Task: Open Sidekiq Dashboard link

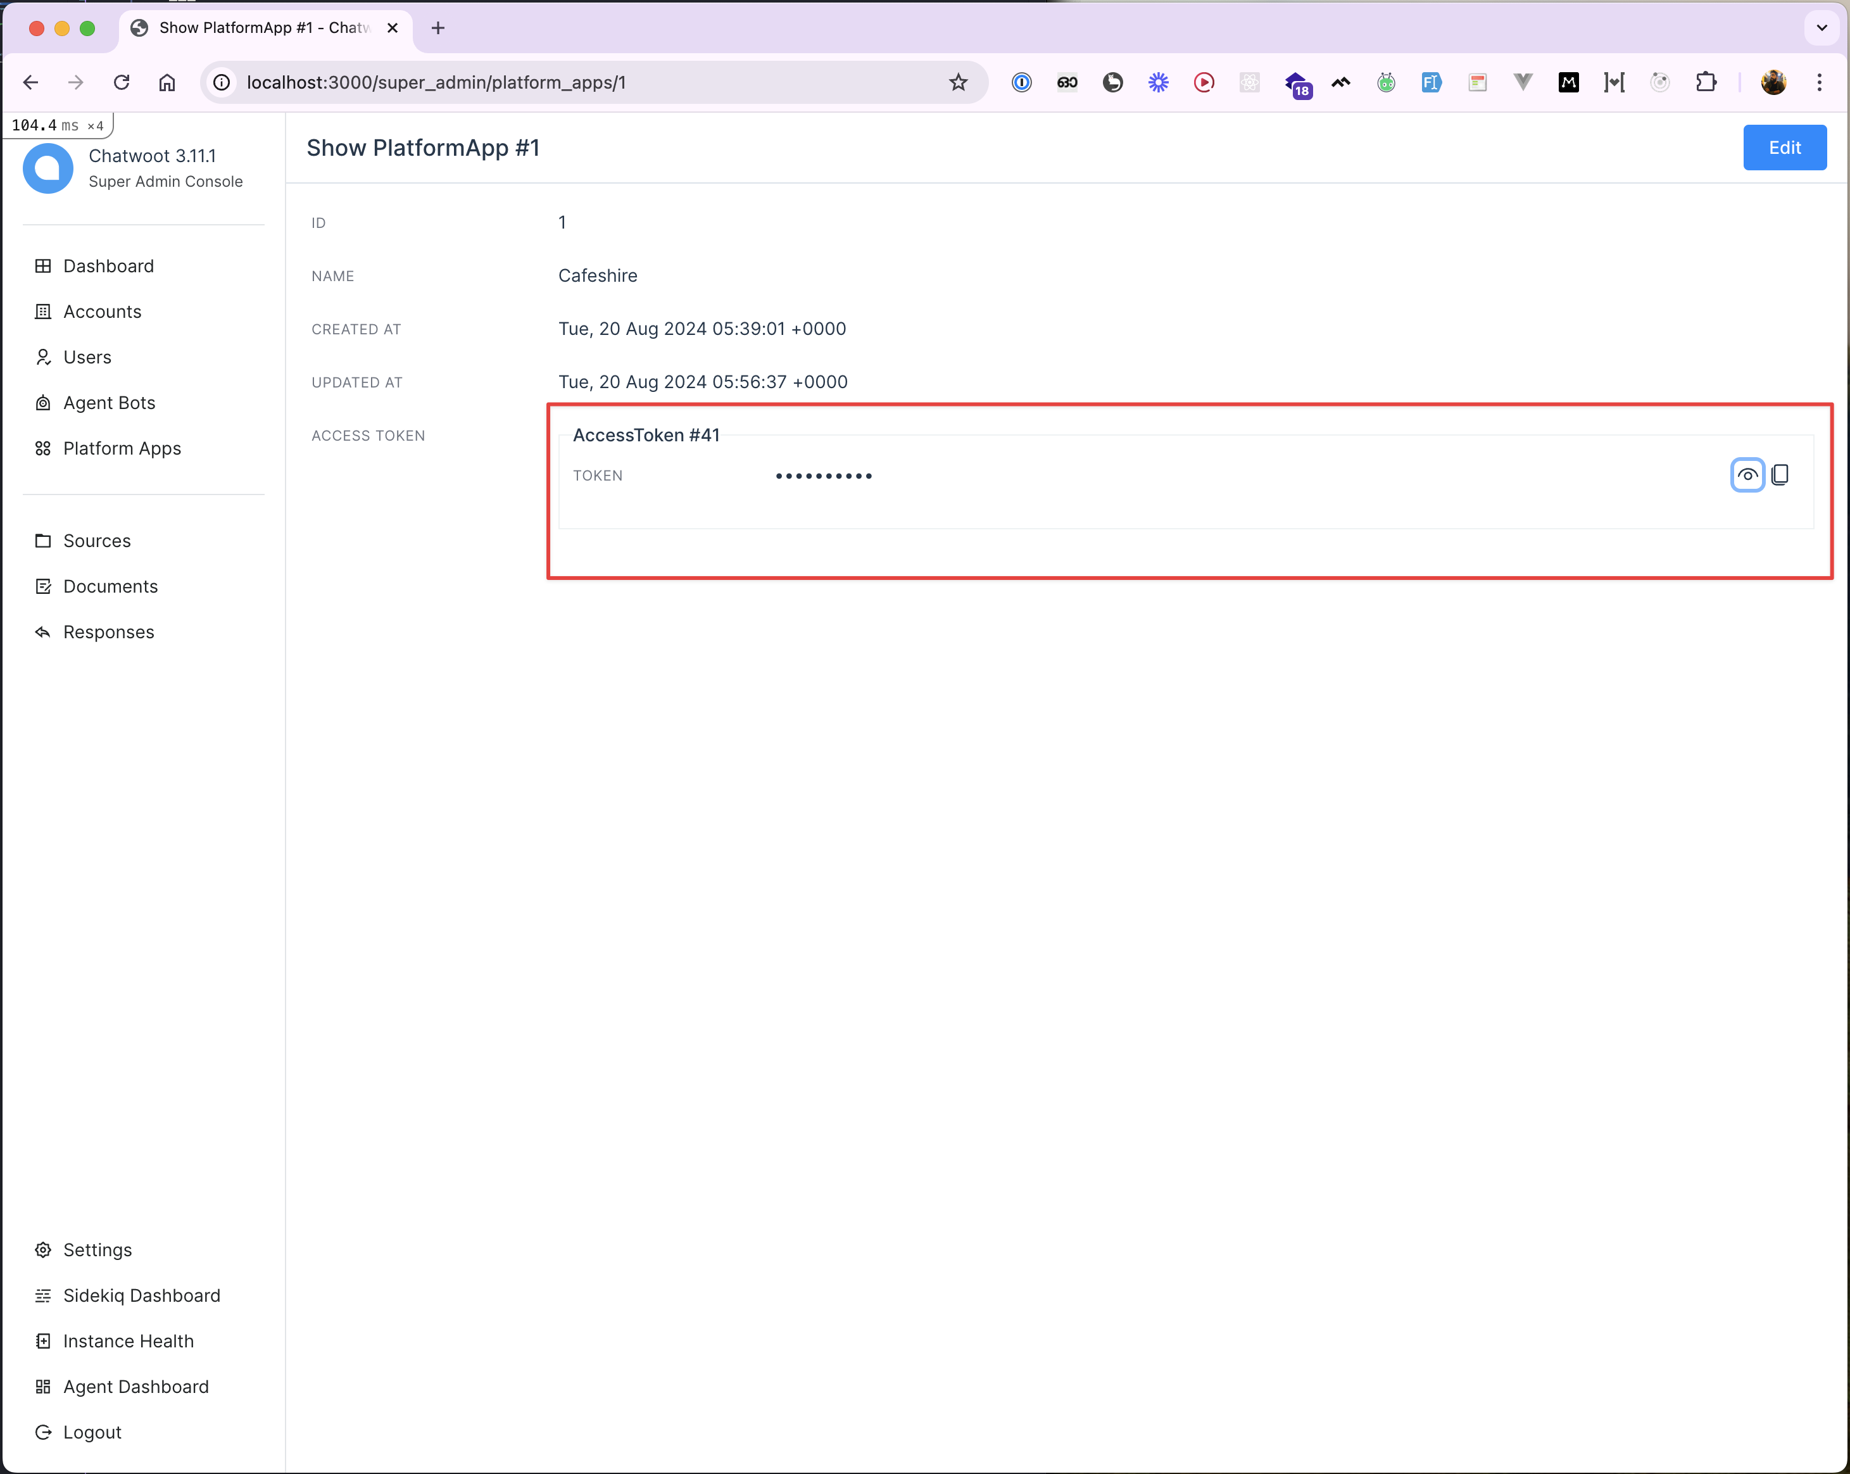Action: pyautogui.click(x=141, y=1294)
